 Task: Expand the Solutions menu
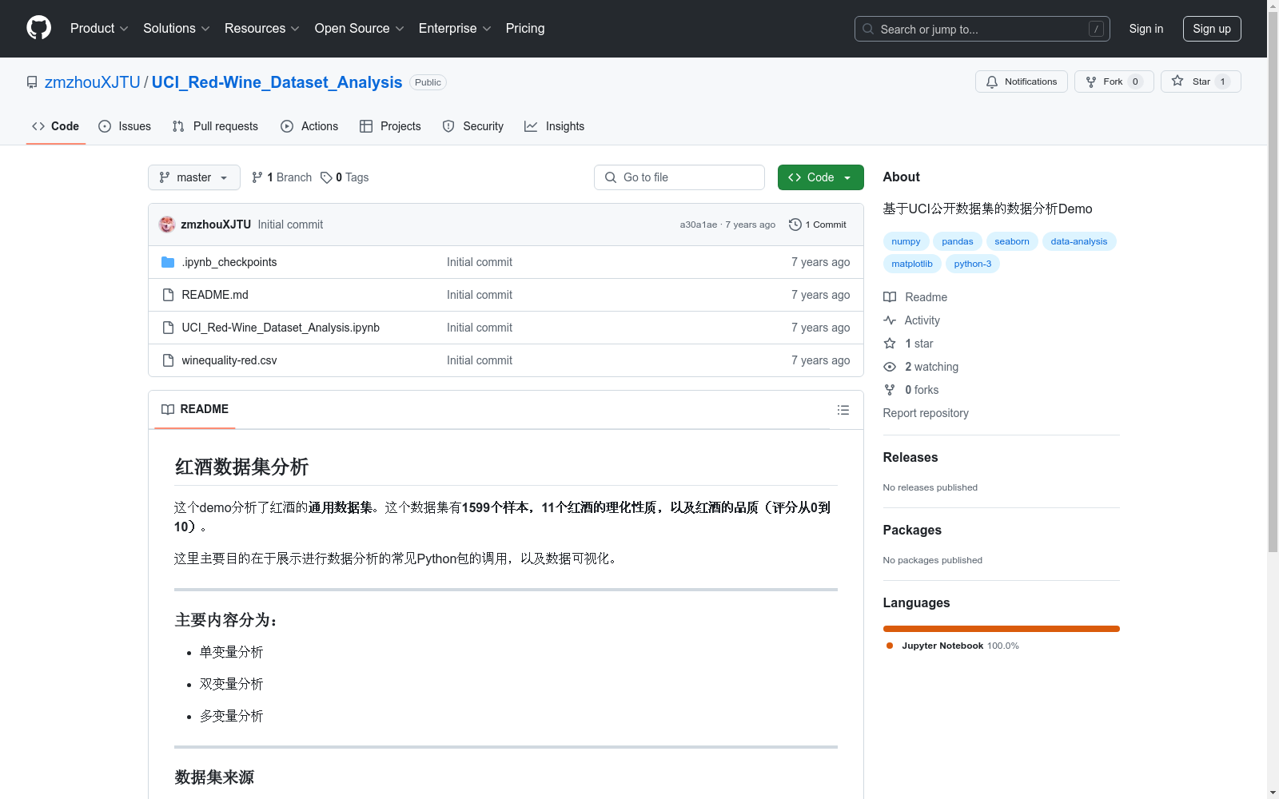click(x=177, y=28)
